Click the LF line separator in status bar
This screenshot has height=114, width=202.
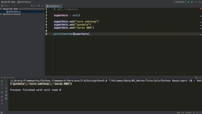pyautogui.click(x=183, y=113)
